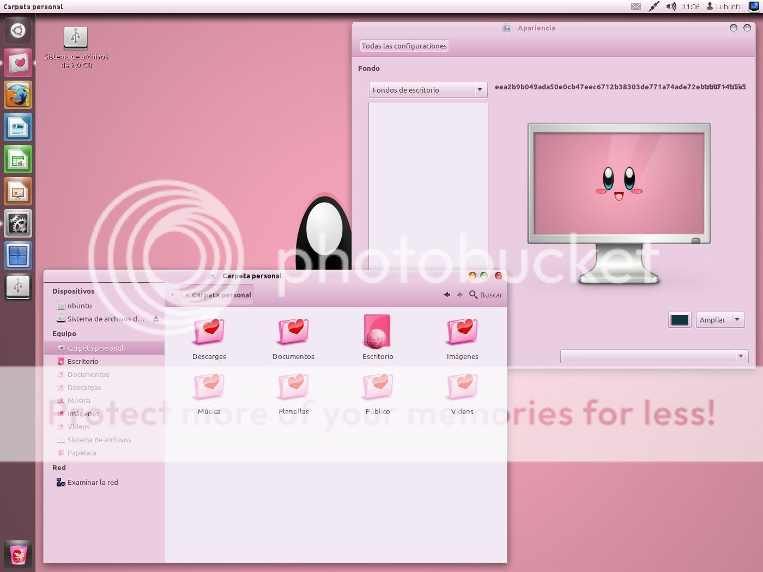Viewport: 763px width, 572px height.
Task: Select Sistema de archivos under Equipo
Action: (x=104, y=440)
